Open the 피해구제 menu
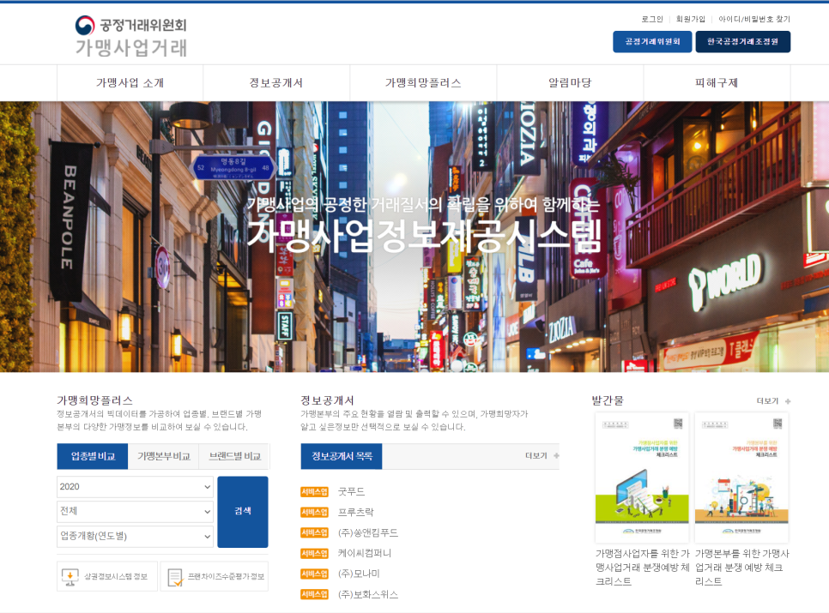The width and height of the screenshot is (829, 613). [717, 83]
